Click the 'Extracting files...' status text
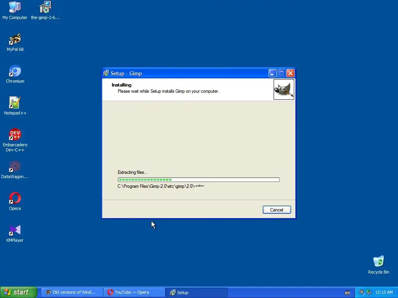398x298 pixels. click(133, 172)
